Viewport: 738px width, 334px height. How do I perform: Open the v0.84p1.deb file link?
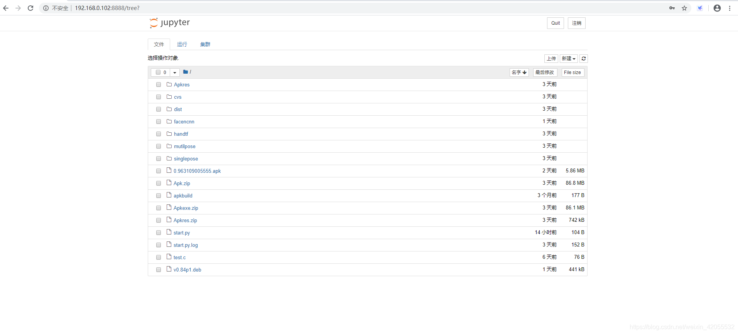point(187,270)
